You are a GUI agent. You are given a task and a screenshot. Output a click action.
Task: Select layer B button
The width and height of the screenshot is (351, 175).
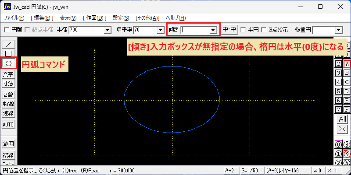(347, 73)
